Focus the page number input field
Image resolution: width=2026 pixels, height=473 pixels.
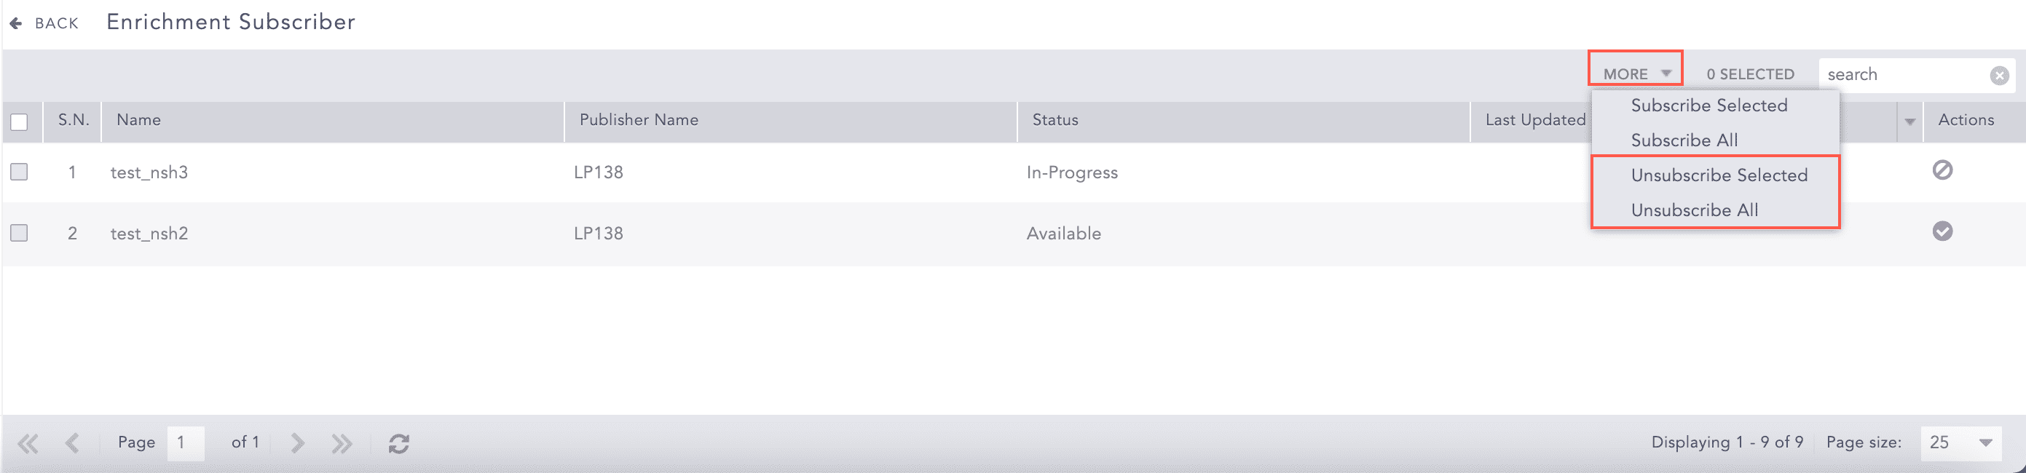186,443
